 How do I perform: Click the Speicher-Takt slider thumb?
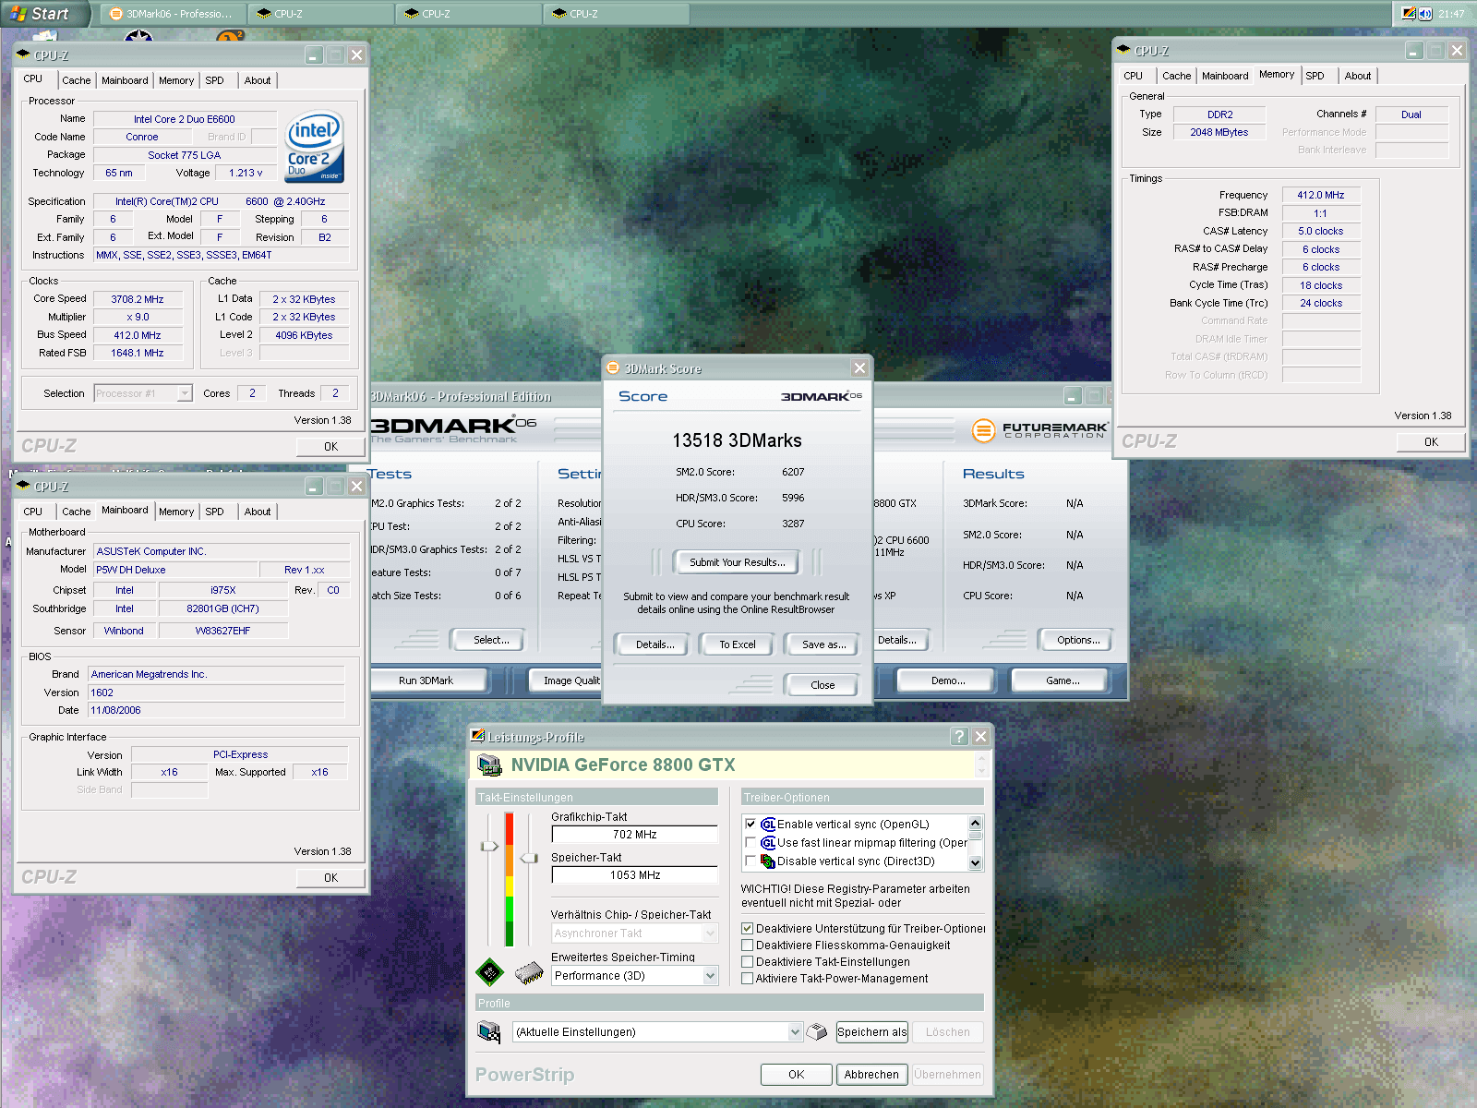[x=529, y=858]
